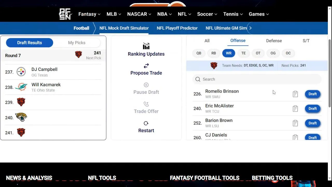Open clipboard notes for CJ Daniels
Image resolution: width=332 pixels, height=187 pixels.
pos(295,137)
